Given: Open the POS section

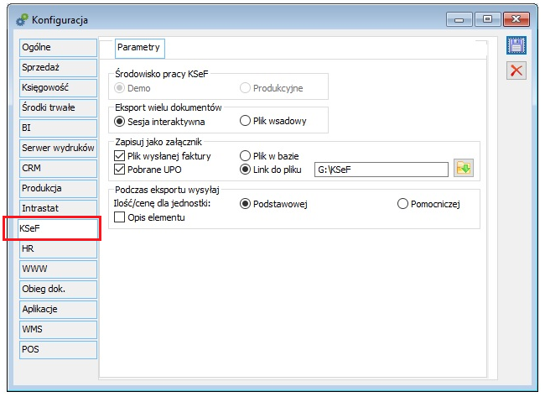Looking at the screenshot, I should 58,350.
